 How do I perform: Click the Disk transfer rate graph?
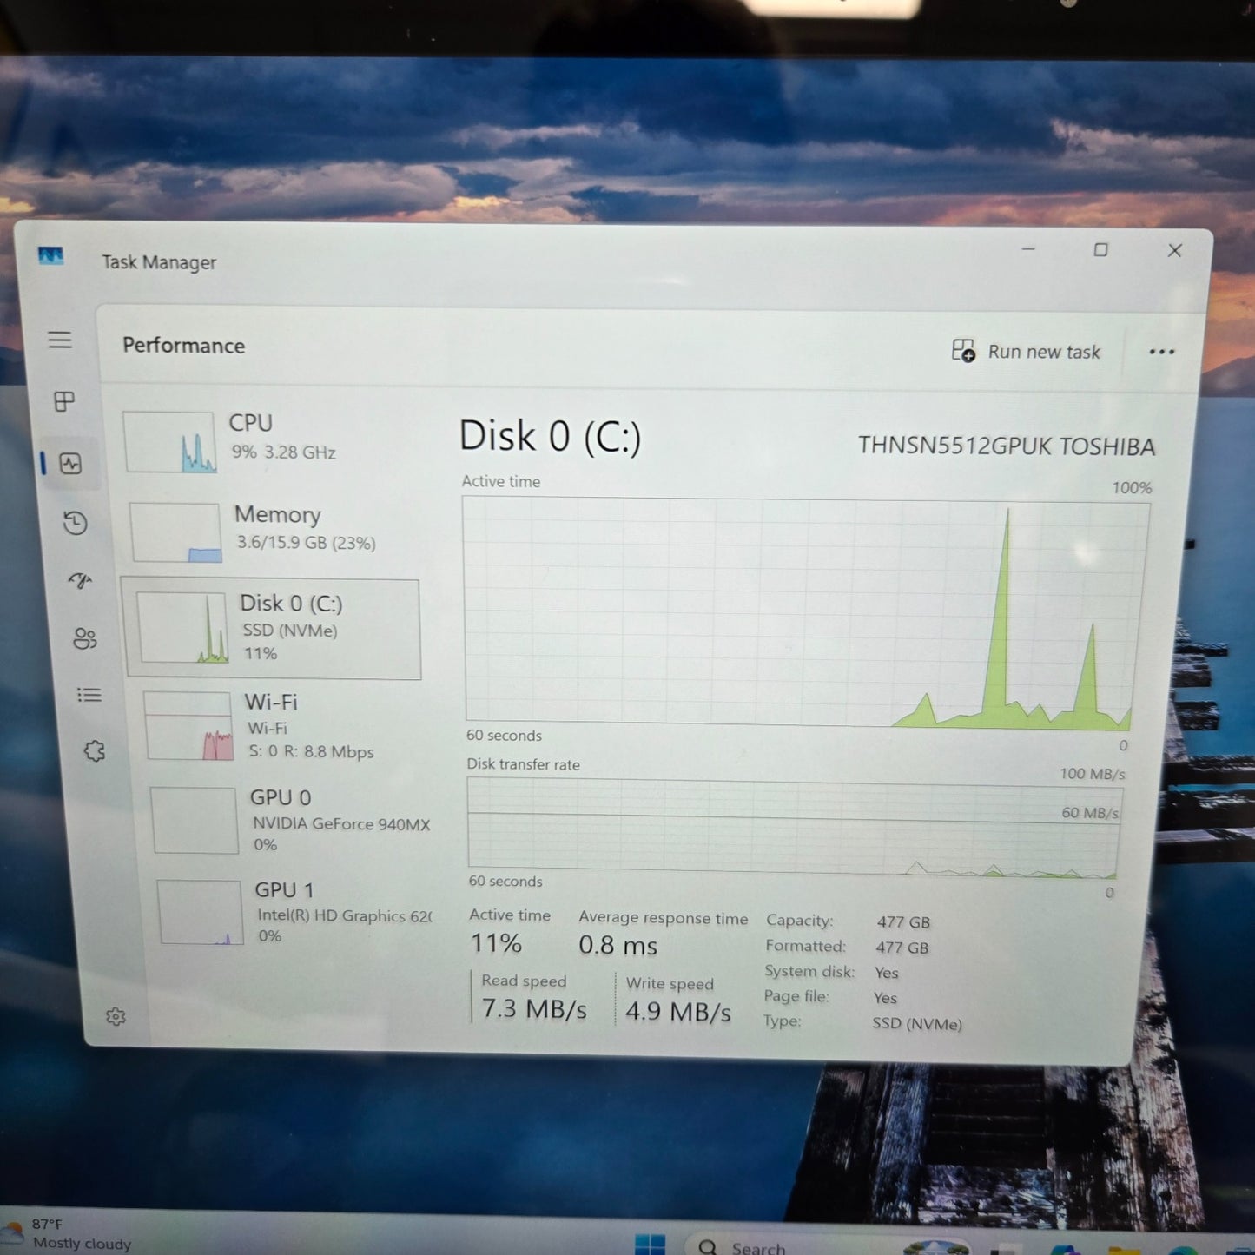[795, 828]
